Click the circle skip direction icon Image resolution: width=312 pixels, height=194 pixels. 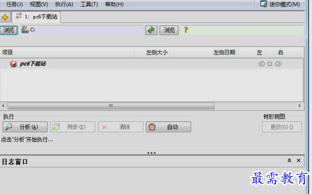[270, 64]
